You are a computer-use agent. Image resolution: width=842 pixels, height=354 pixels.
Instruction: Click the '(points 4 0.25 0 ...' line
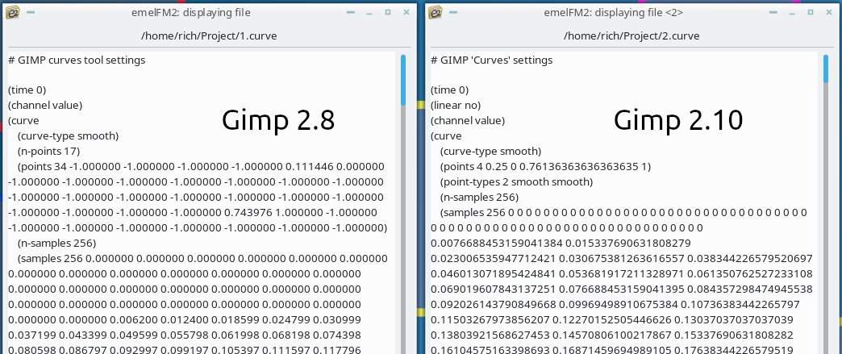tap(545, 167)
